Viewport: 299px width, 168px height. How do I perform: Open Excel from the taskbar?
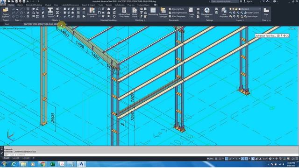(x=52, y=164)
